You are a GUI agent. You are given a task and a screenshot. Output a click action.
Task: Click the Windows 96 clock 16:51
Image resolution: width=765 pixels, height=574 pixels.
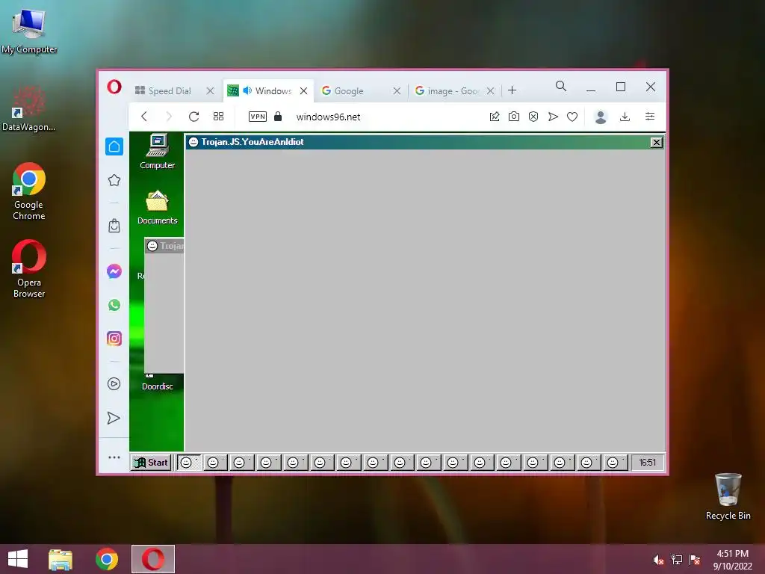point(648,462)
